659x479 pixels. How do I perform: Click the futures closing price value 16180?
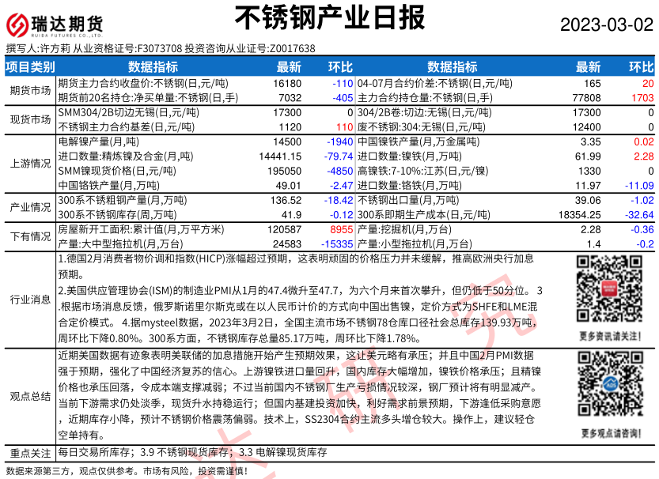click(286, 83)
